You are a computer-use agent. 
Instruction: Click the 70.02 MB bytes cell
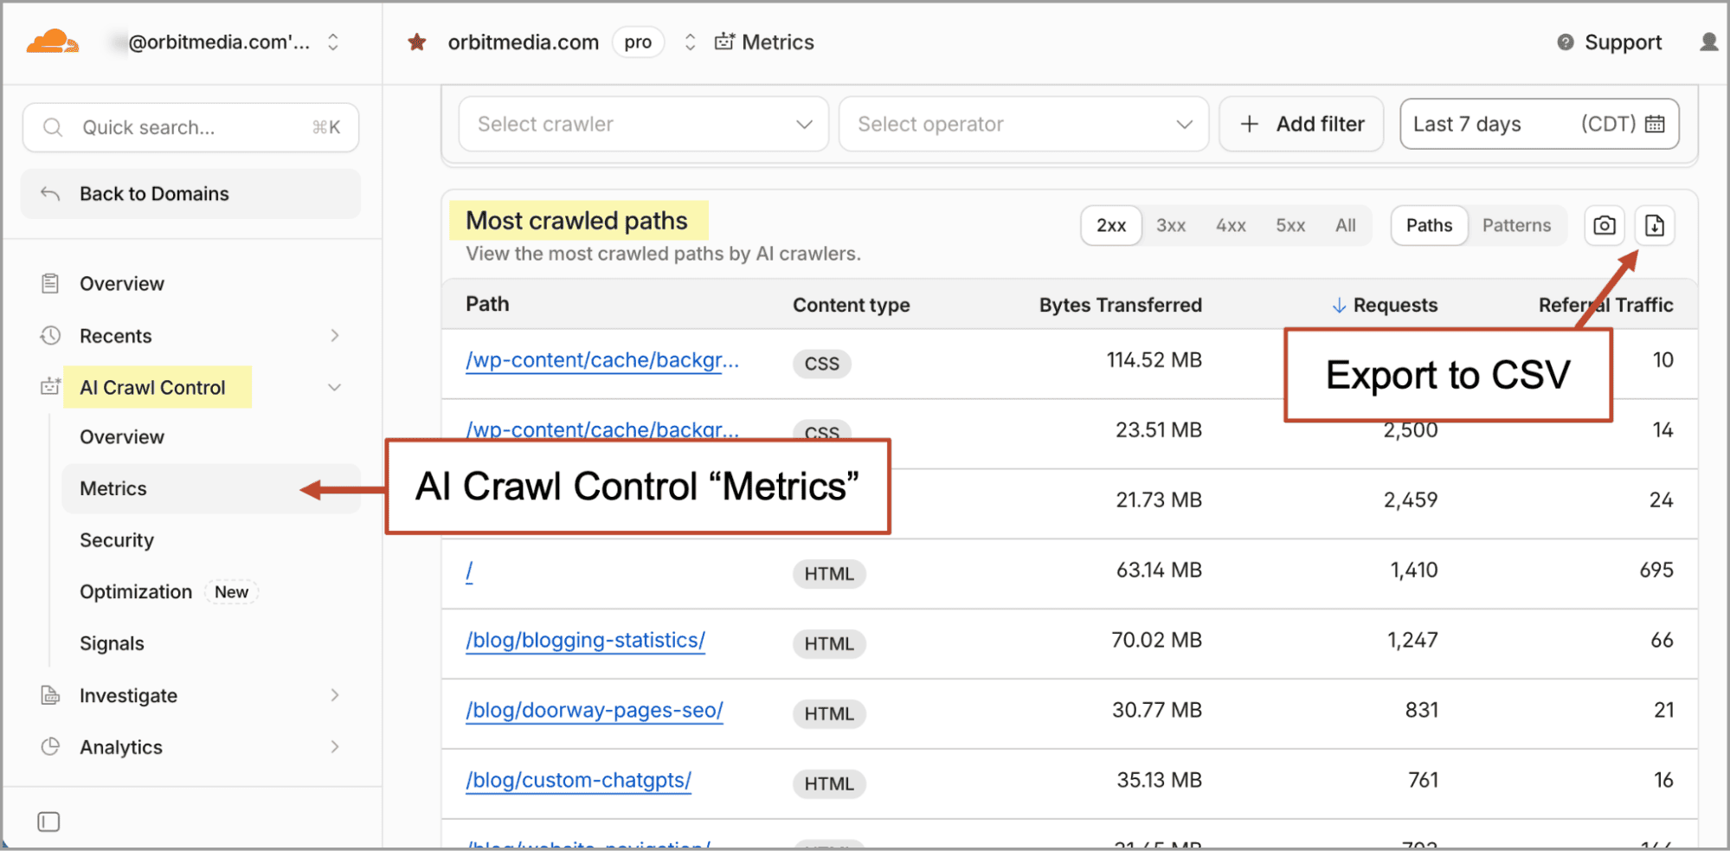[1156, 640]
